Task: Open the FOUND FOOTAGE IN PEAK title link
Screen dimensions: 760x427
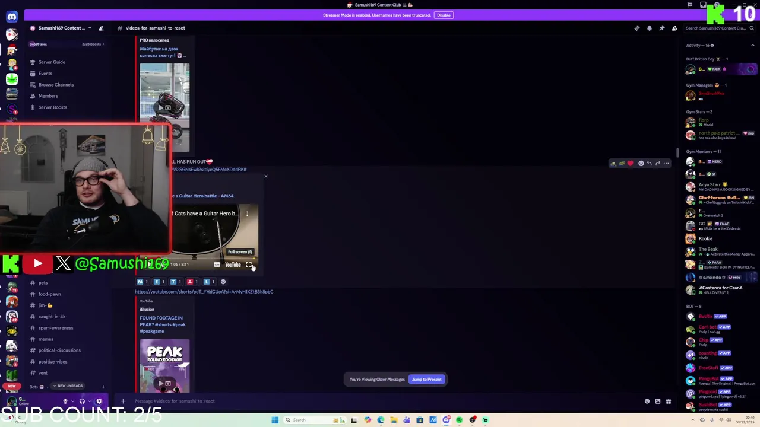Action: click(163, 324)
